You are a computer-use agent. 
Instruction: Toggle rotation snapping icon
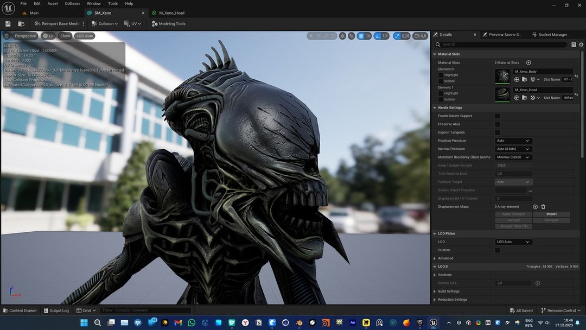tap(378, 36)
